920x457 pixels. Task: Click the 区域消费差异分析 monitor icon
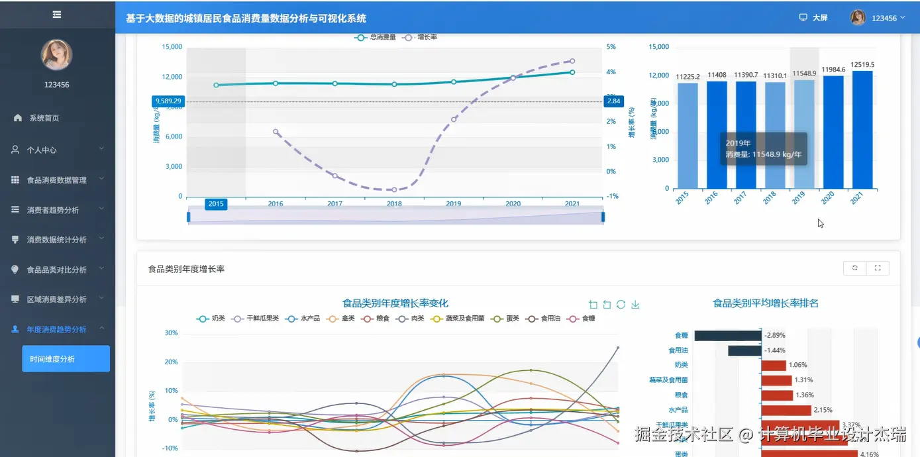tap(15, 299)
